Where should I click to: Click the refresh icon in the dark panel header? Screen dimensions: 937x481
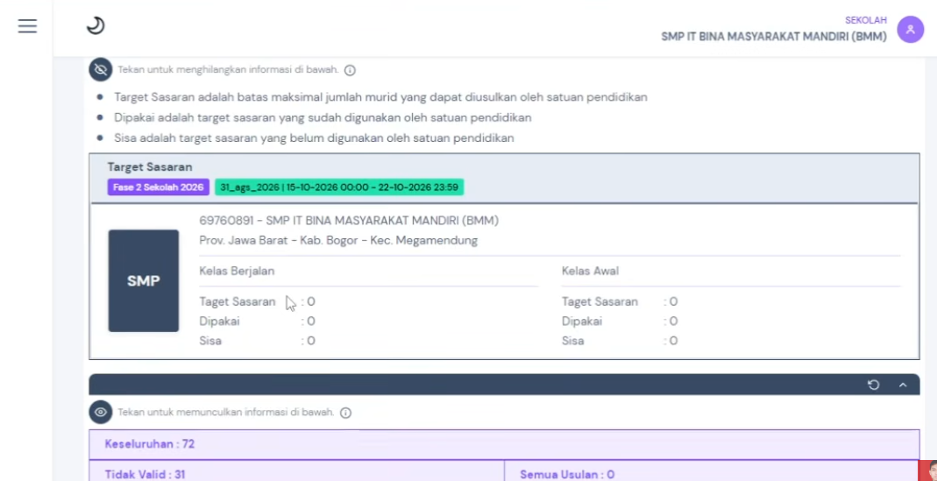[x=874, y=385]
